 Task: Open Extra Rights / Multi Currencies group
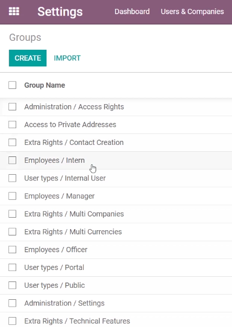pos(73,232)
